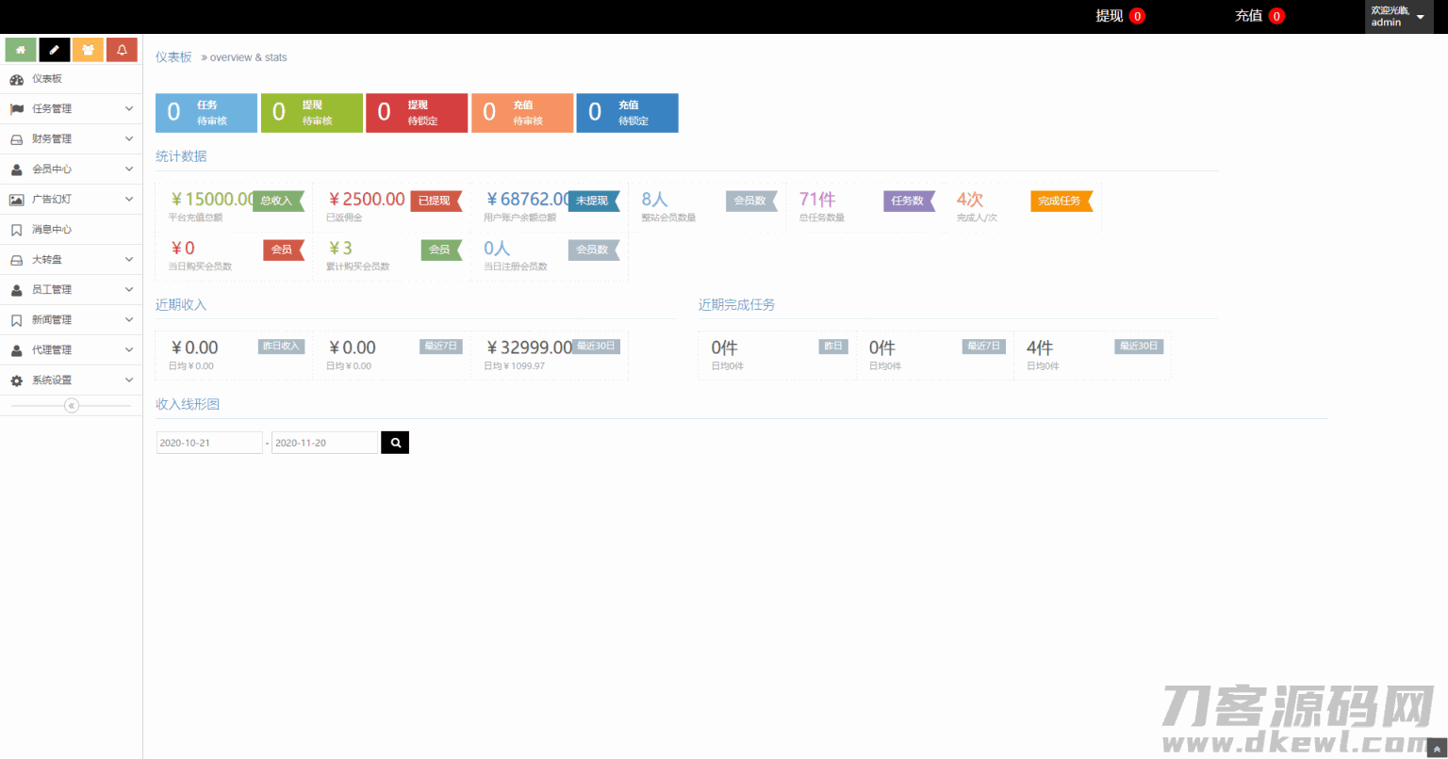Open 仪表板 in the sidebar
This screenshot has width=1448, height=759.
47,79
